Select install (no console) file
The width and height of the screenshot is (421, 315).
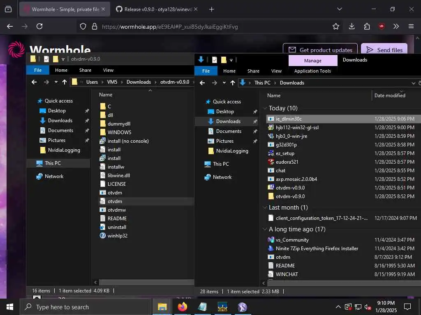pos(128,141)
